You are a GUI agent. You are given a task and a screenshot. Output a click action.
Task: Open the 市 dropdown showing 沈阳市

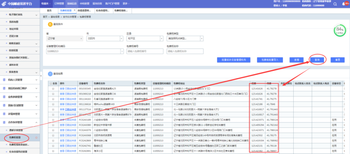[x=105, y=38]
